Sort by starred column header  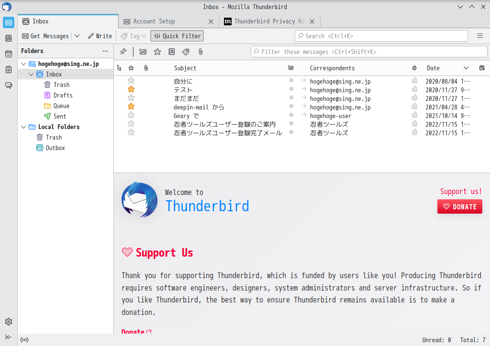click(131, 68)
